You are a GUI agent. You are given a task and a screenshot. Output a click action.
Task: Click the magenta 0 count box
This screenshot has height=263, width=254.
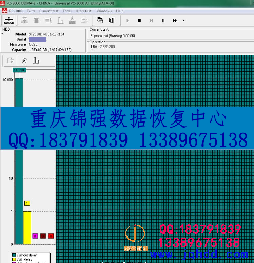pyautogui.click(x=35, y=236)
